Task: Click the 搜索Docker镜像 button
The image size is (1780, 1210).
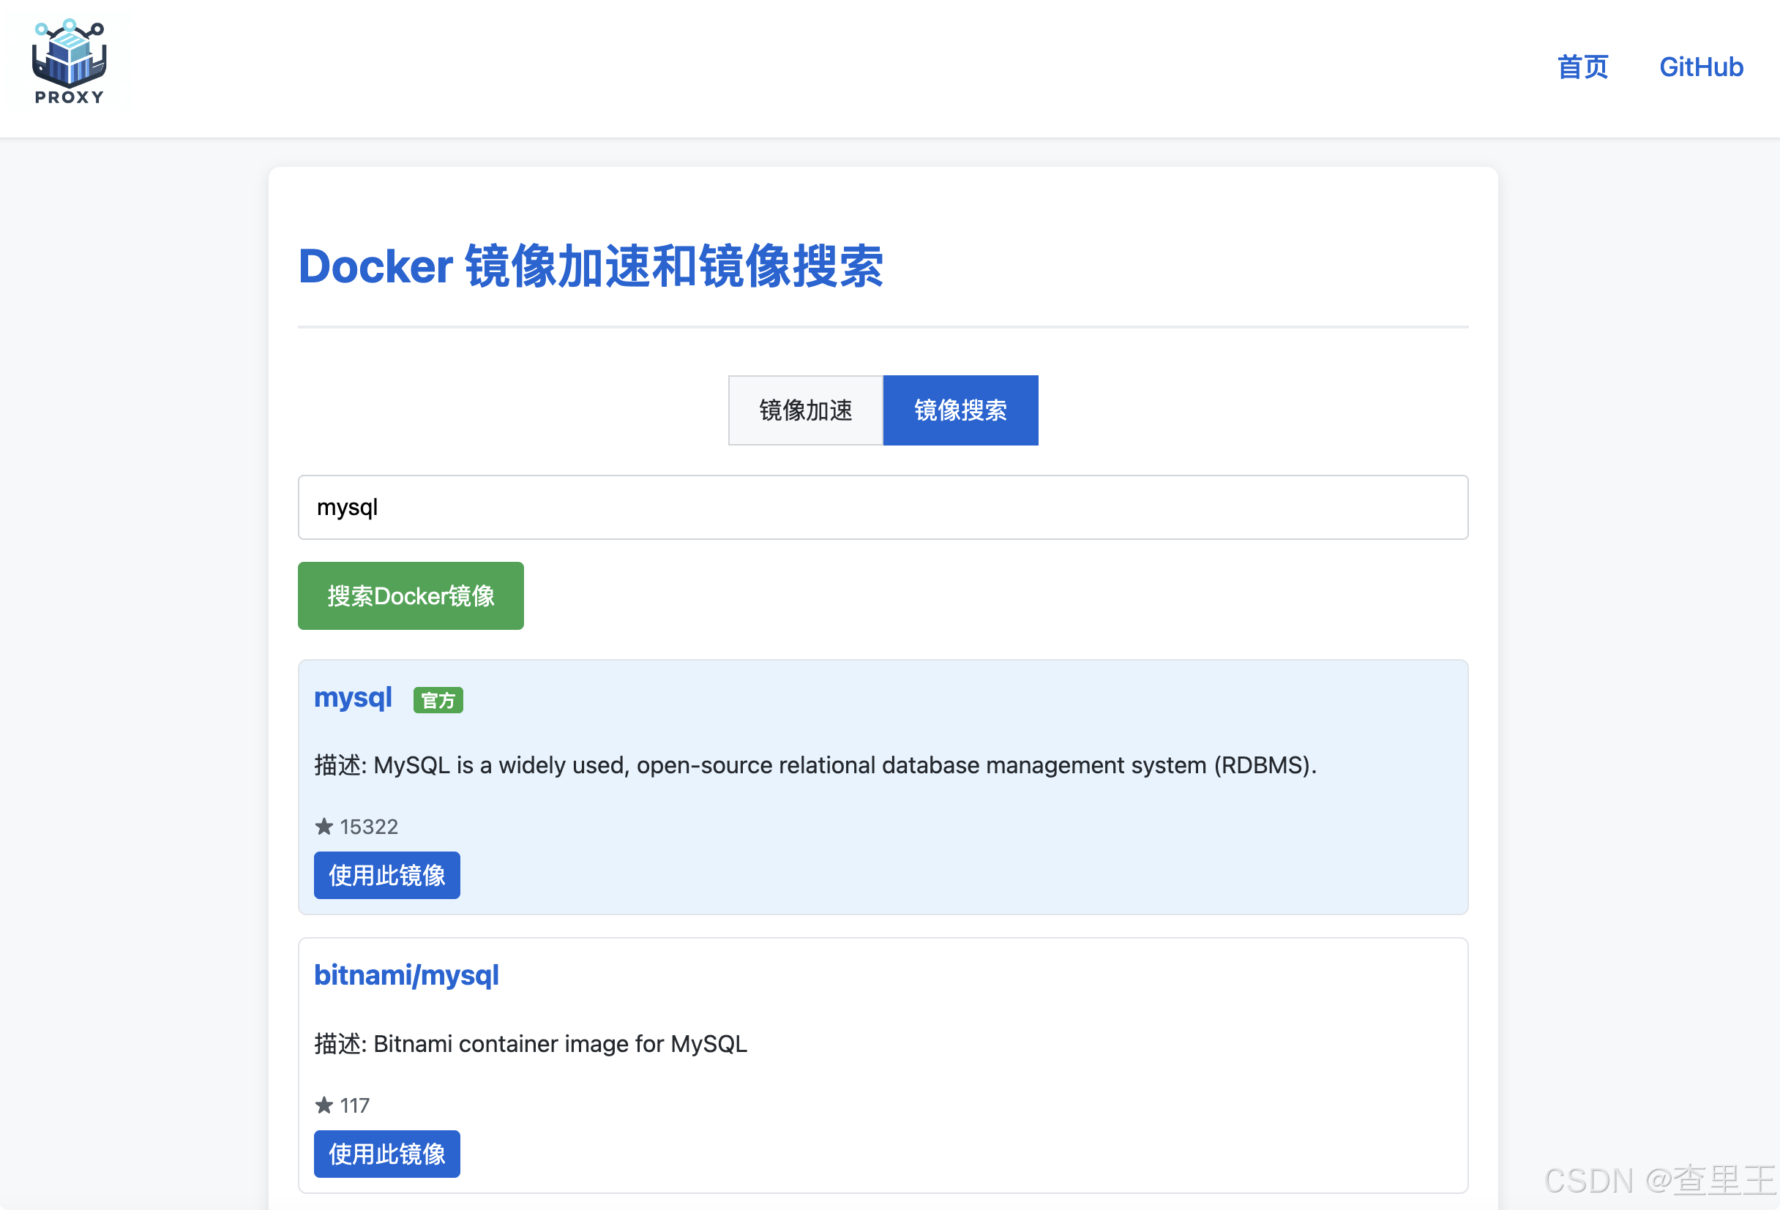Action: point(411,595)
